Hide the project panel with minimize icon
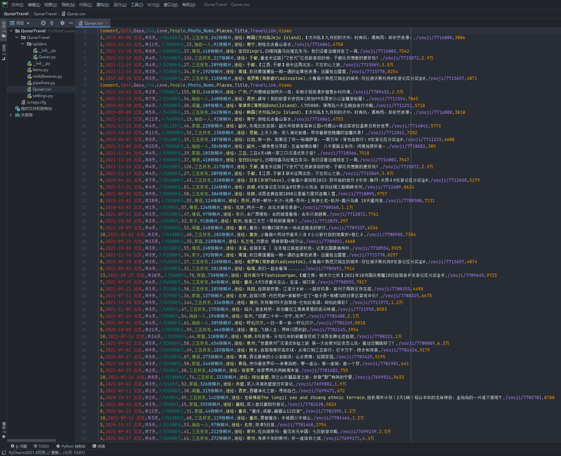Image resolution: width=561 pixels, height=456 pixels. (x=71, y=23)
